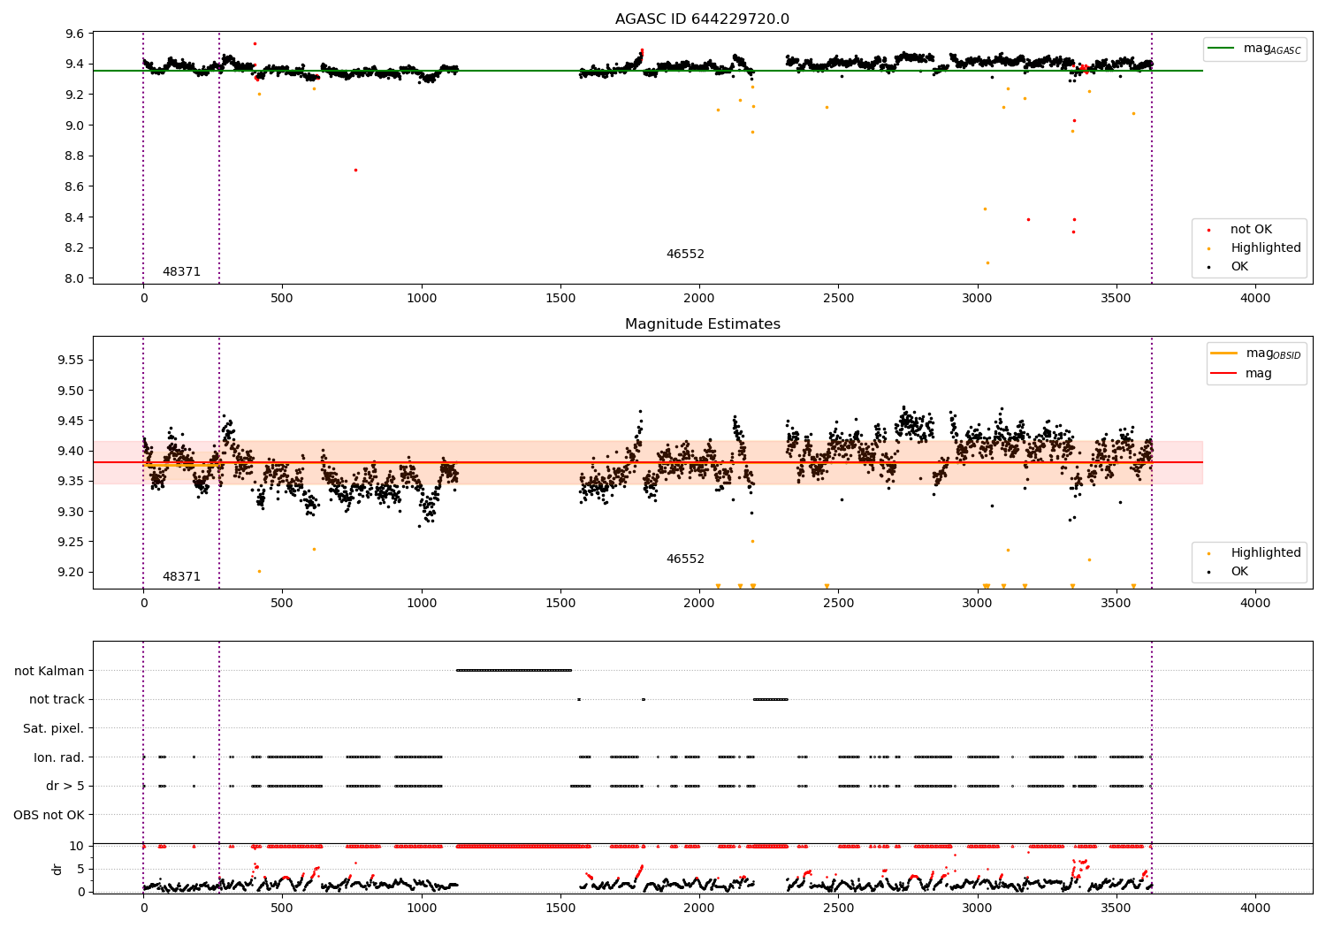This screenshot has width=1326, height=928.
Task: Click the red "not OK" legend marker dot
Action: tap(1208, 230)
